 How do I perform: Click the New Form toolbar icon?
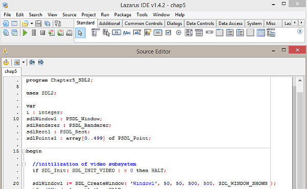(14, 23)
